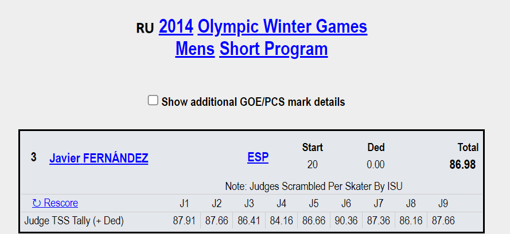Open Javier FERNÁNDEZ skater profile link

pos(99,158)
